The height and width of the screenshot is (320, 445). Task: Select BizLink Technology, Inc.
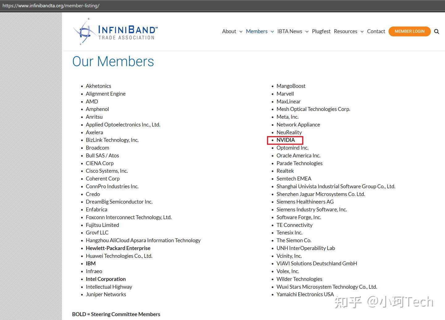click(112, 140)
